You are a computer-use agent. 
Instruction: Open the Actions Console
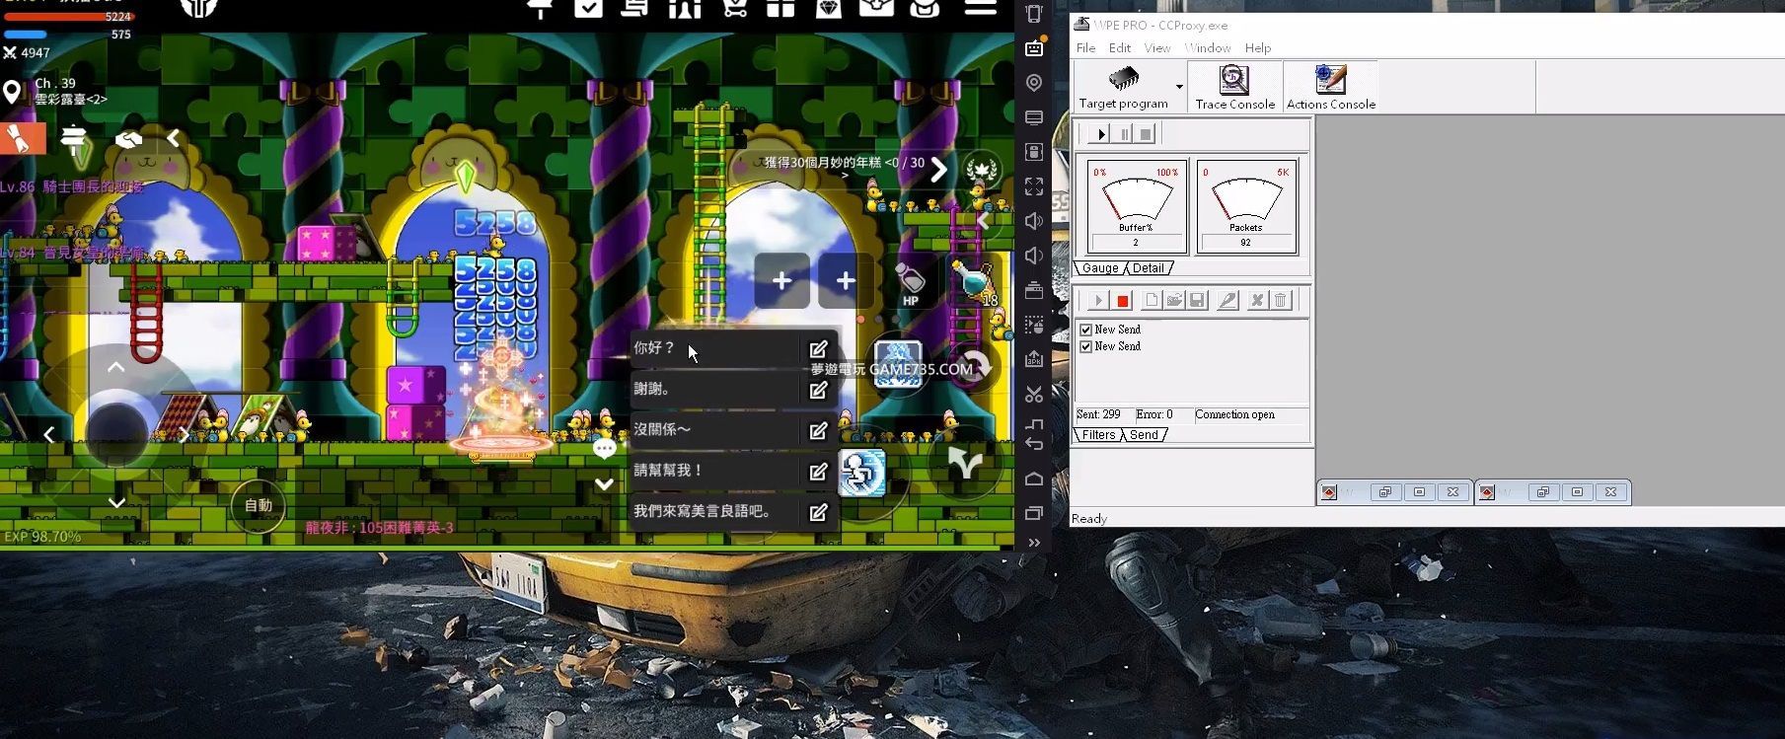tap(1330, 87)
